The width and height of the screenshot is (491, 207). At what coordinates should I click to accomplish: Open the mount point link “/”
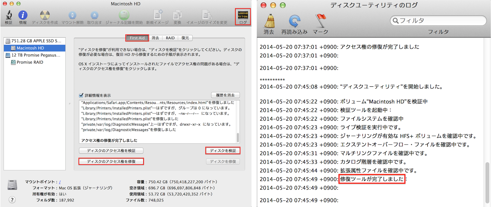[60, 182]
